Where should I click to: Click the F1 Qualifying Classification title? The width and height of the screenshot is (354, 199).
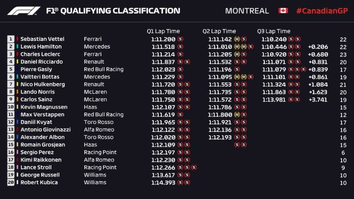pos(113,11)
